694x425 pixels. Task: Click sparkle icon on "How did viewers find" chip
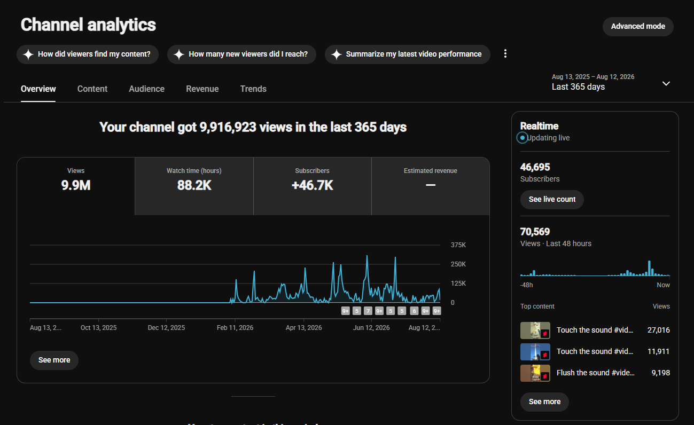click(28, 54)
